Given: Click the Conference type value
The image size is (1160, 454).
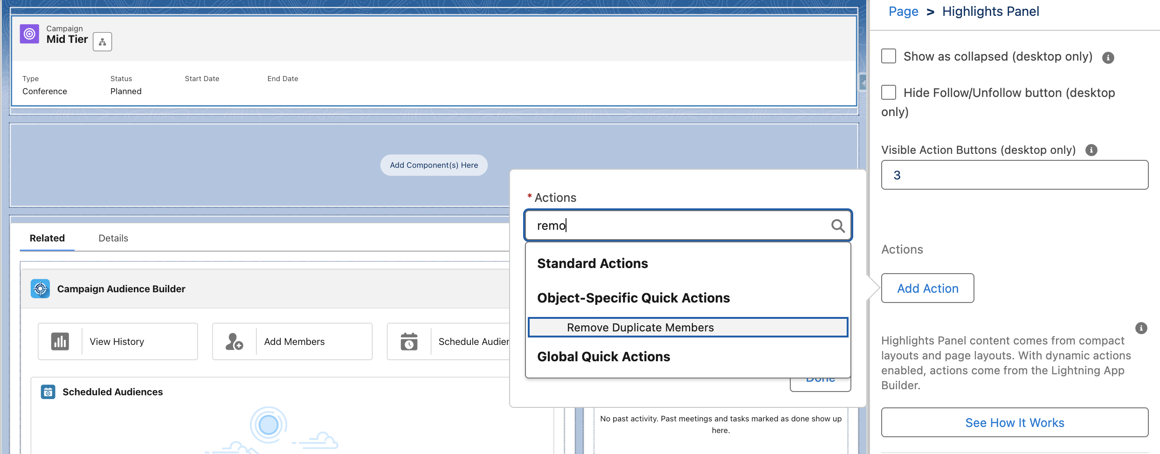Looking at the screenshot, I should click(x=45, y=91).
